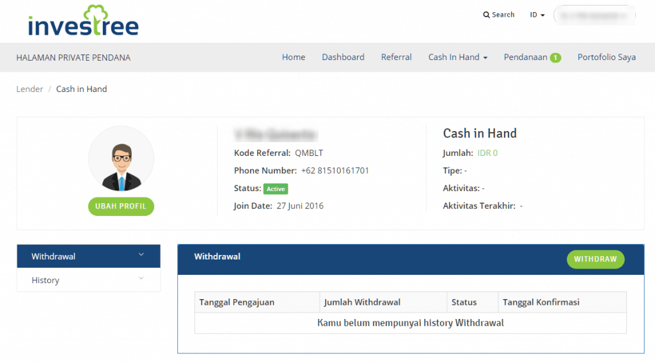Expand the History sidebar chevron
The height and width of the screenshot is (363, 655).
141,278
